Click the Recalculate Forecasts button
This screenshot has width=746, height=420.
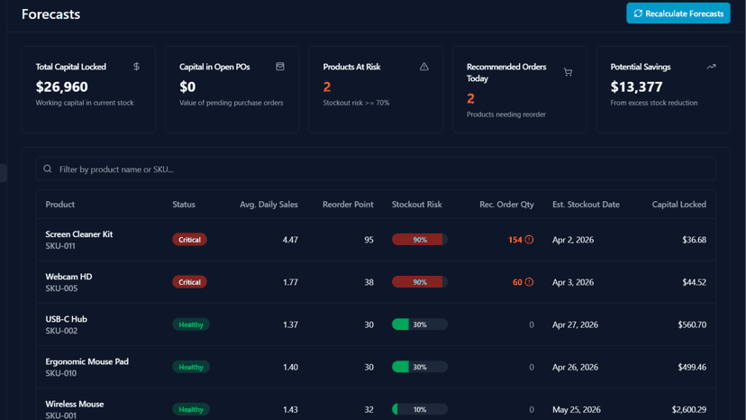click(x=678, y=14)
